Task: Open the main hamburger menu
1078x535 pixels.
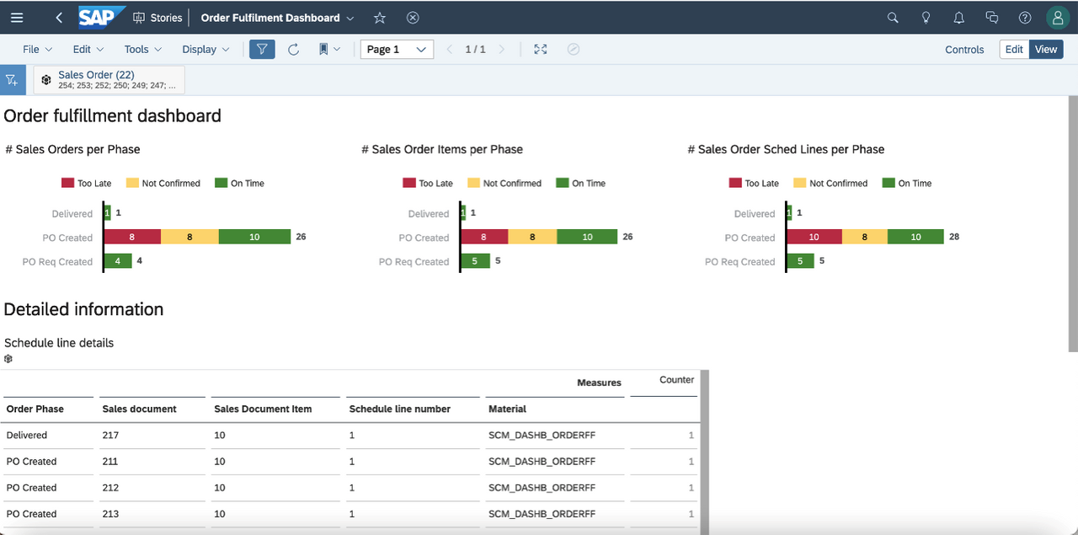Action: (17, 18)
